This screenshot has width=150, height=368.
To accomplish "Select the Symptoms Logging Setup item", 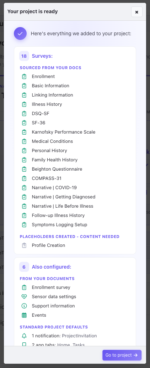I will click(59, 224).
